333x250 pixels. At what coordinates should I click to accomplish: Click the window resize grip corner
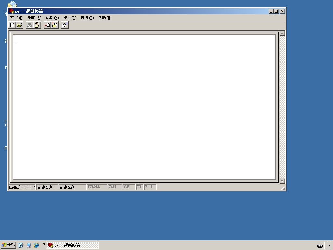[284, 188]
